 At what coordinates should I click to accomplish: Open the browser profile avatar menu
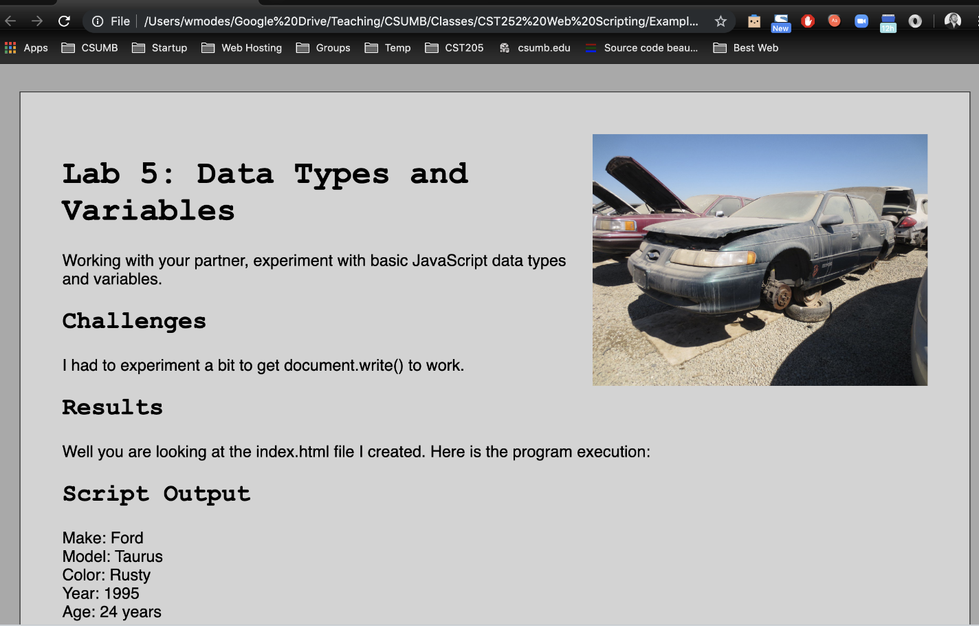tap(952, 21)
